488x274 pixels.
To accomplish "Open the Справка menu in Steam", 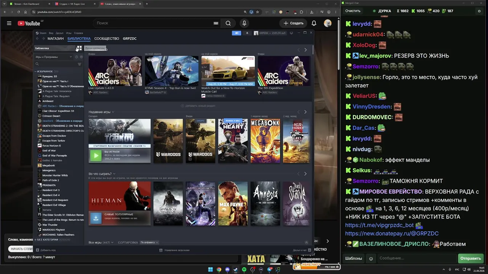I will pyautogui.click(x=79, y=33).
